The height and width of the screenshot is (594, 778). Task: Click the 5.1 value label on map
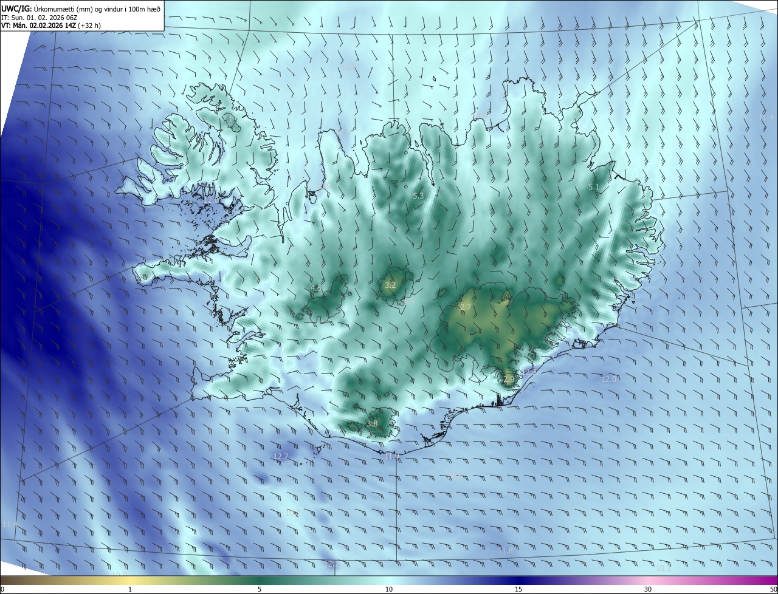(x=594, y=187)
